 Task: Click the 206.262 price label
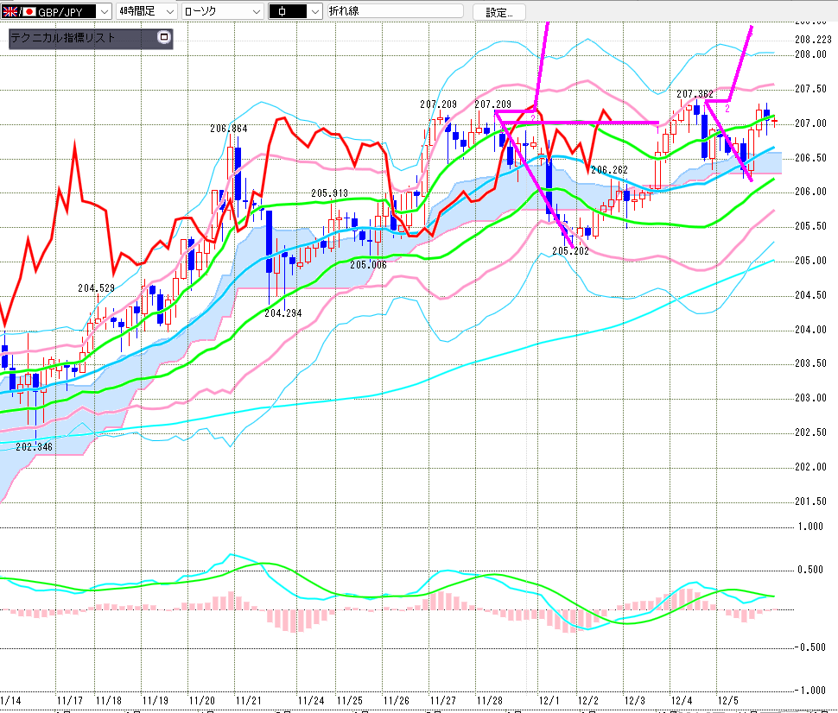609,170
